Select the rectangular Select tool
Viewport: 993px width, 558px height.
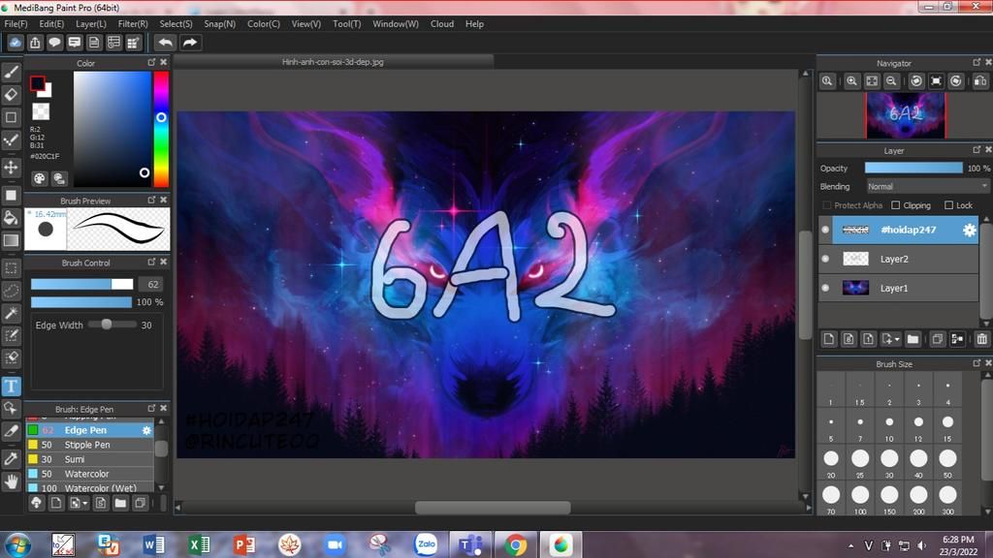click(x=12, y=268)
